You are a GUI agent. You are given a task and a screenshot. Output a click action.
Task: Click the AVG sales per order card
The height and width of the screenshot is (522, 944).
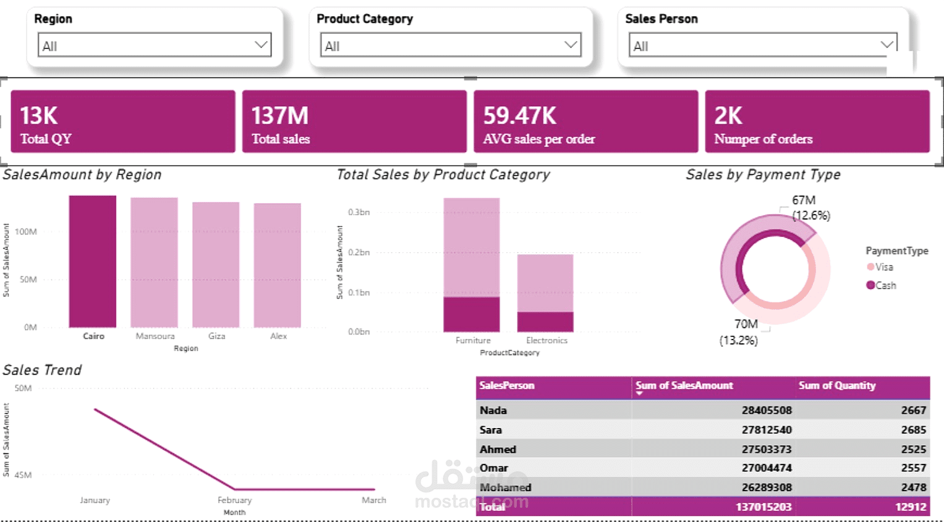point(586,121)
